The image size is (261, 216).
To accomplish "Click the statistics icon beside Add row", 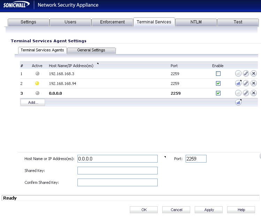I will 238,102.
